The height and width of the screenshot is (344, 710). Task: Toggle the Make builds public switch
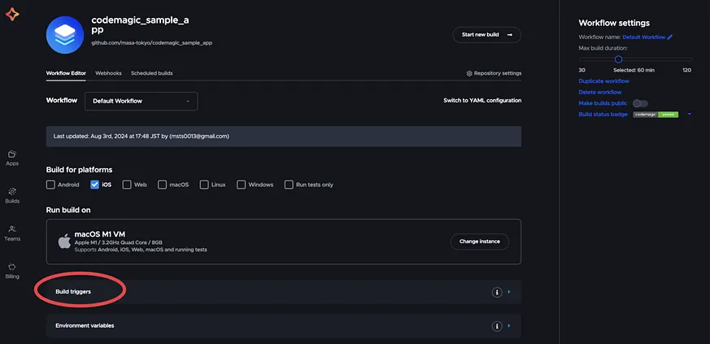[640, 103]
